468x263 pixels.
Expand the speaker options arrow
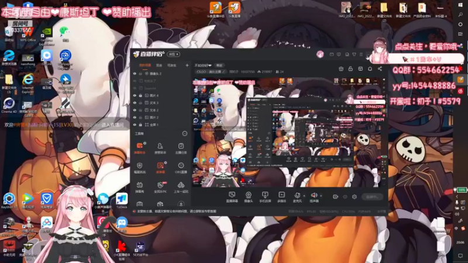pyautogui.click(x=321, y=196)
